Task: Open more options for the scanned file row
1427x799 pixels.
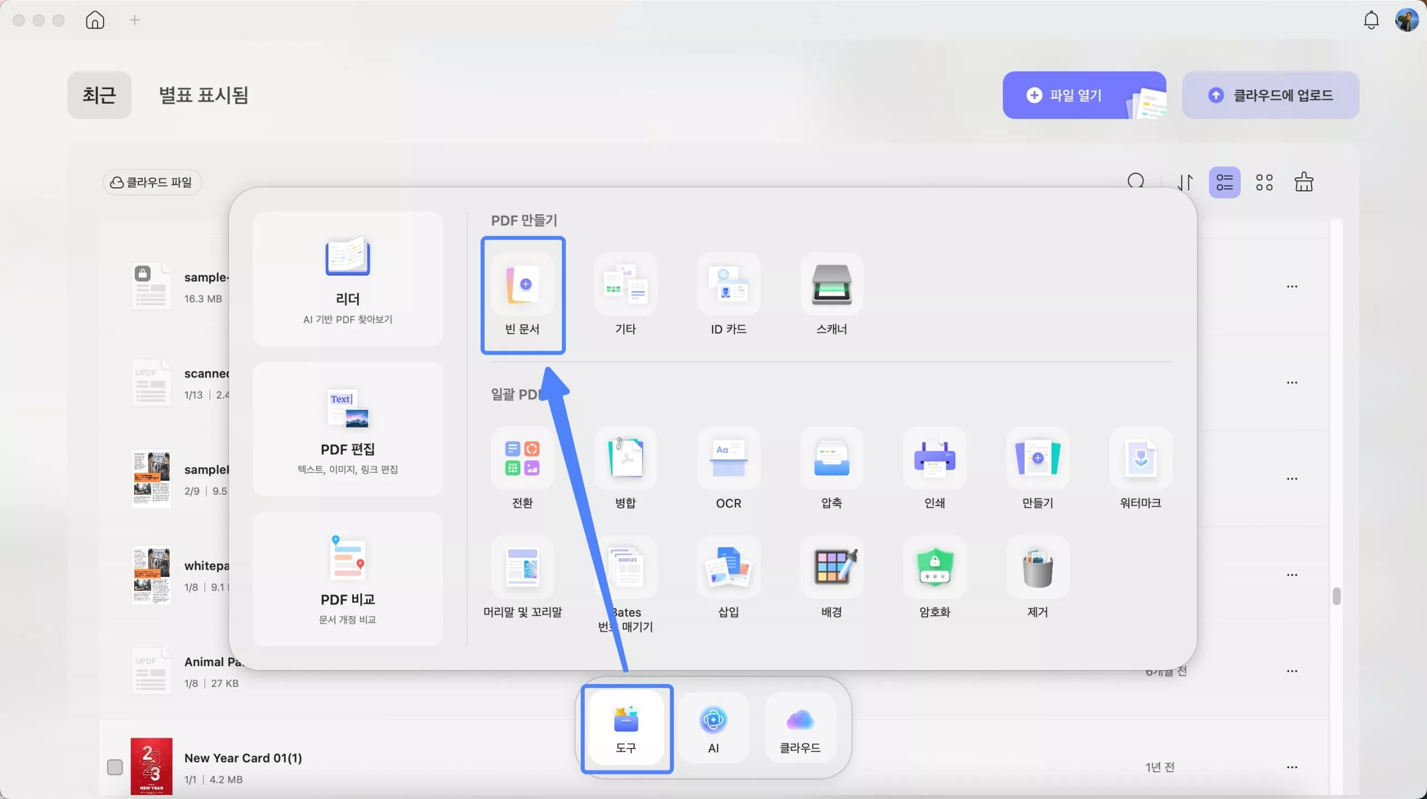Action: (1292, 382)
